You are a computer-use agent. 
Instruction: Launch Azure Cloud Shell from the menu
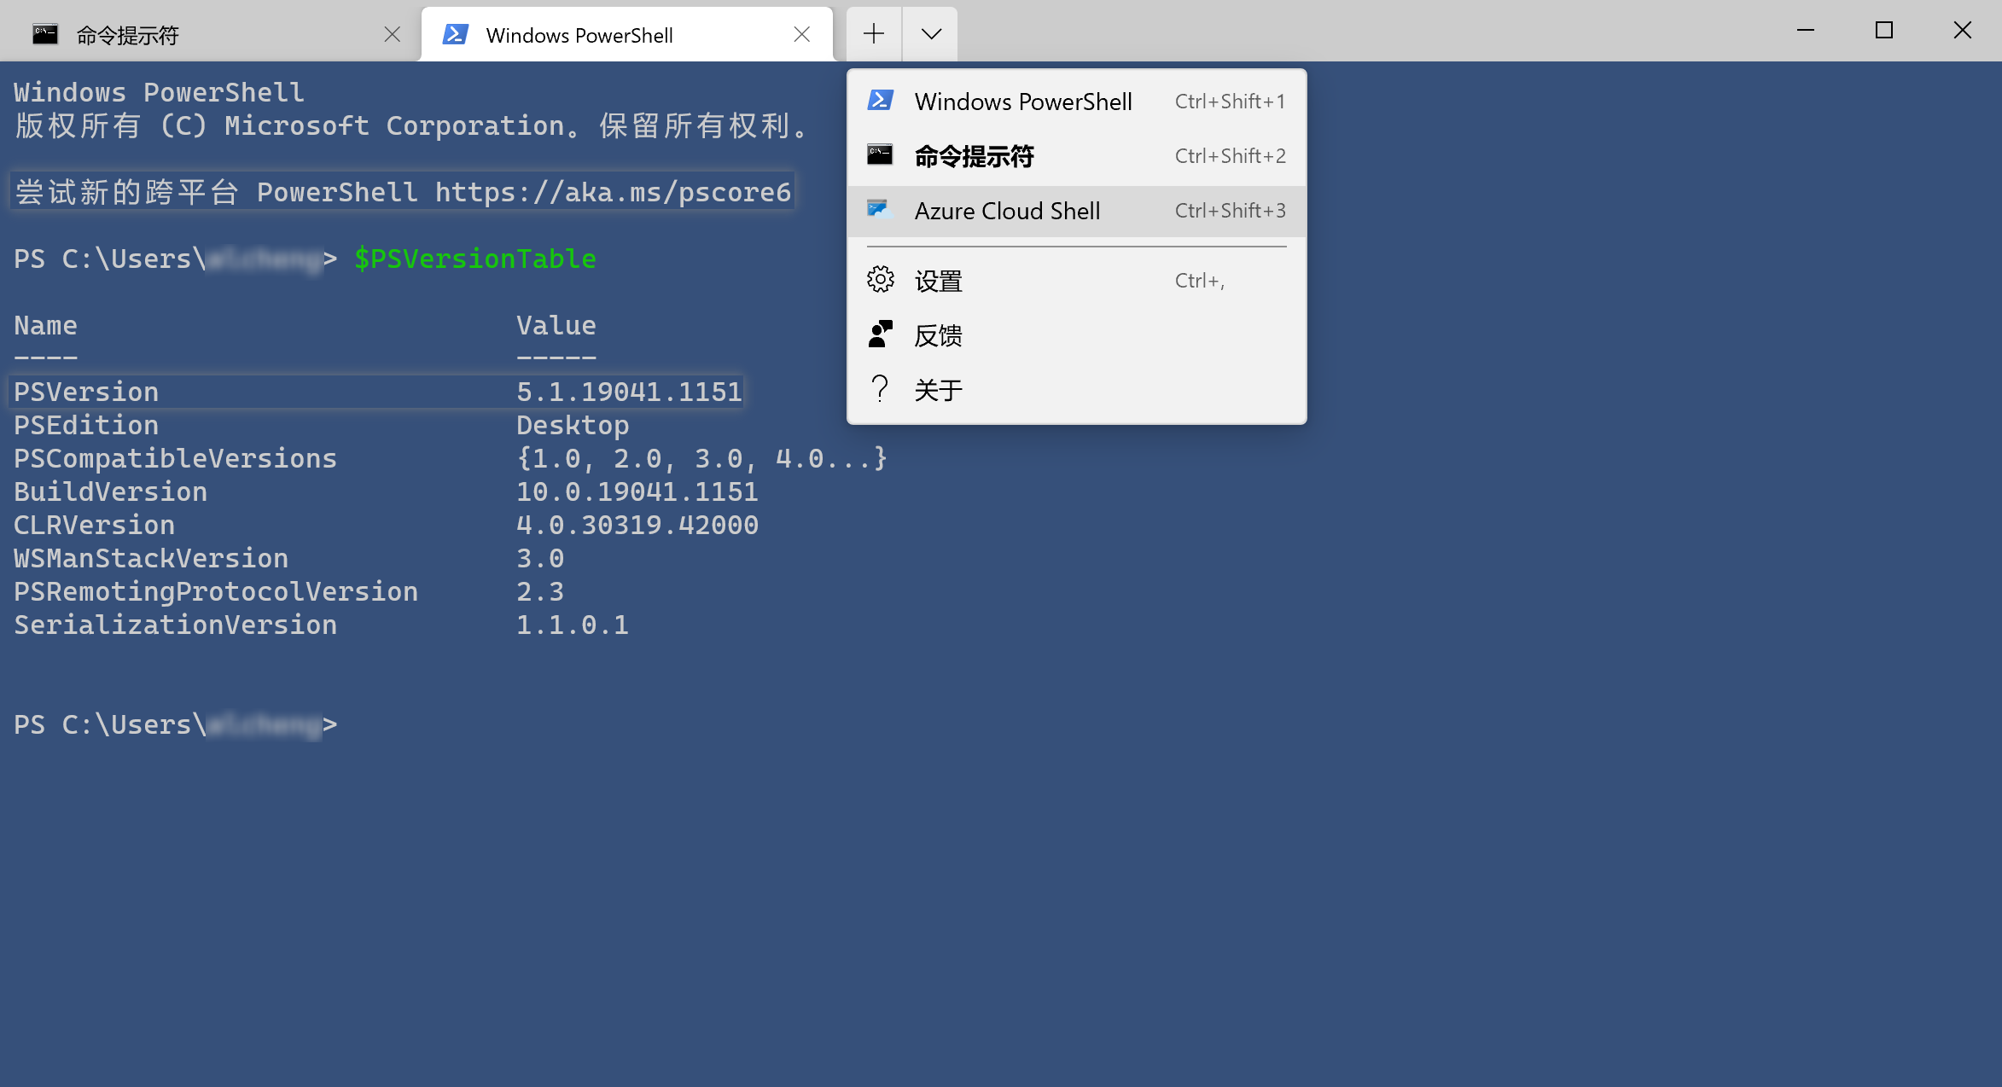coord(1007,211)
